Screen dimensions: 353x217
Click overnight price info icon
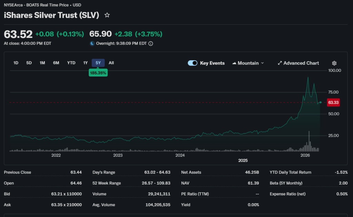151,43
